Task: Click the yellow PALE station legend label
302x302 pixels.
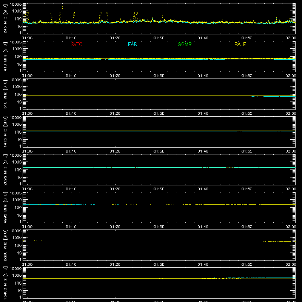Action: 240,44
